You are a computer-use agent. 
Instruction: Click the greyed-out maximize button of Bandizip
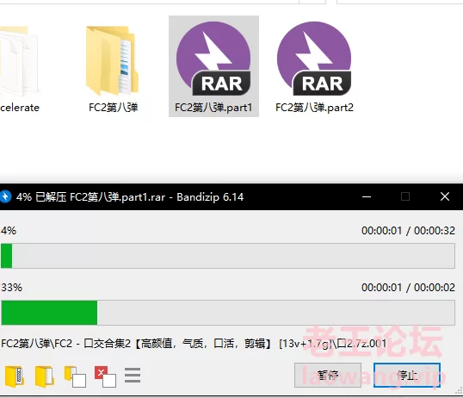(x=405, y=196)
